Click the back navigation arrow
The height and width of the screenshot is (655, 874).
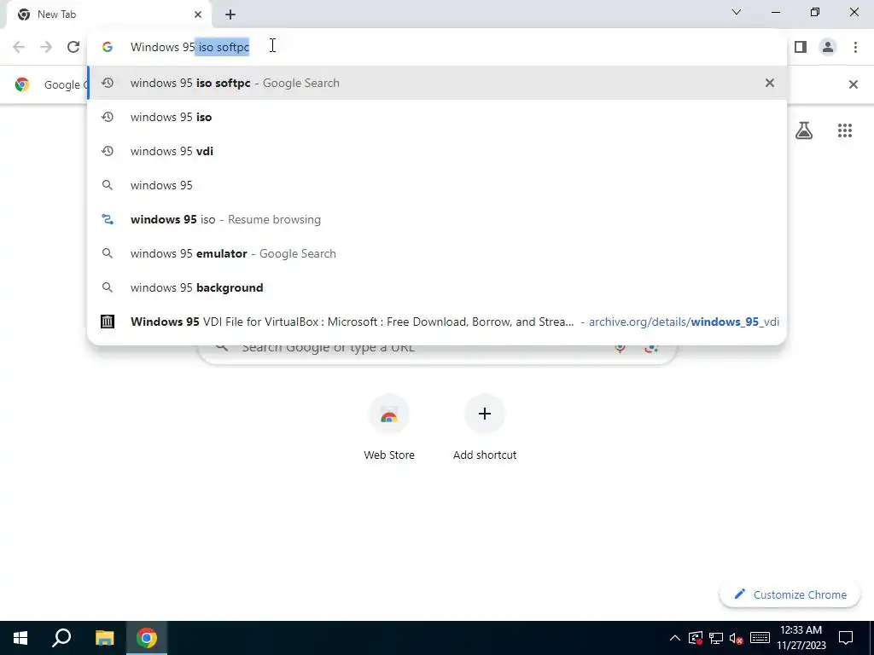tap(19, 47)
